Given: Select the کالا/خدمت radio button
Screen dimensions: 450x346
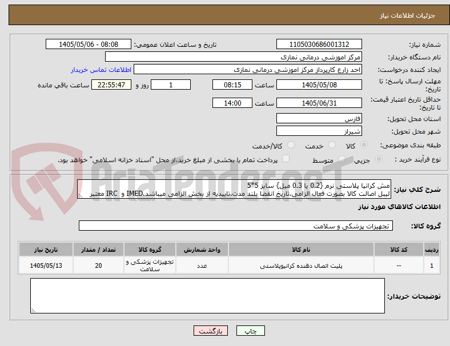Looking at the screenshot, I should 291,145.
